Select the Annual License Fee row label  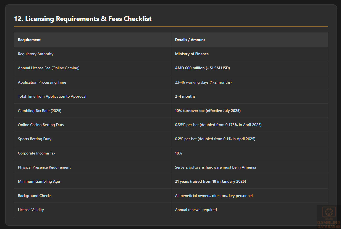tap(49, 68)
